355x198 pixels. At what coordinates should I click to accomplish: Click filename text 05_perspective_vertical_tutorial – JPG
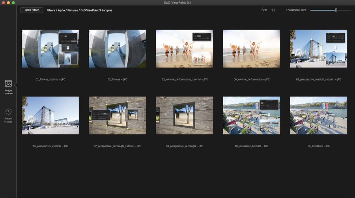[x=319, y=79]
